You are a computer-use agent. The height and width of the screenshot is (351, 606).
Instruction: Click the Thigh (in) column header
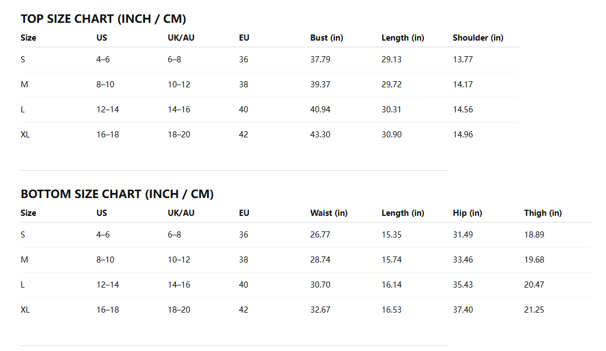coord(543,213)
